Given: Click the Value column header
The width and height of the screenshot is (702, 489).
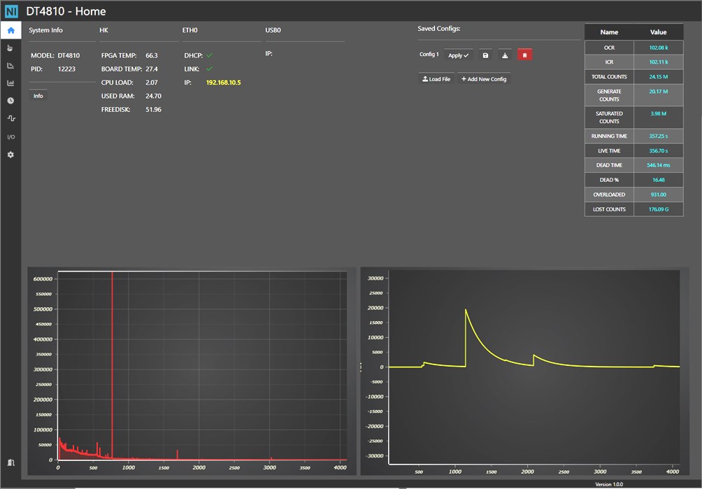Looking at the screenshot, I should [x=659, y=32].
